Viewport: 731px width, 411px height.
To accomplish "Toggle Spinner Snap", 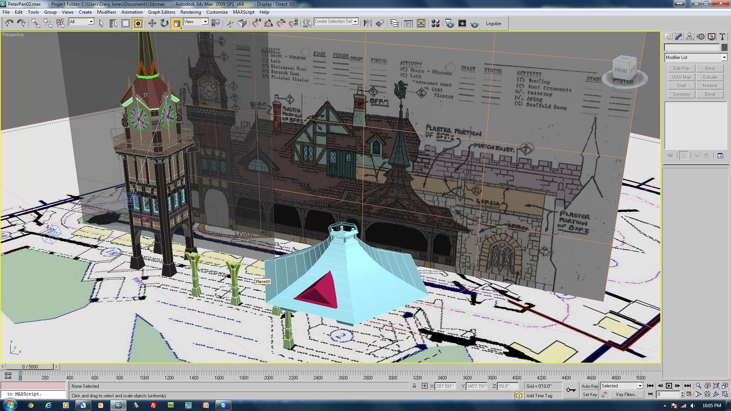I will coord(293,24).
